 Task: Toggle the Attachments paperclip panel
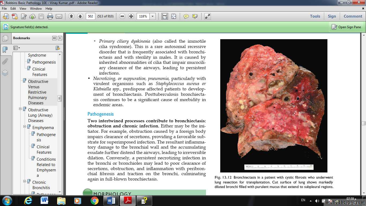pyautogui.click(x=5, y=61)
